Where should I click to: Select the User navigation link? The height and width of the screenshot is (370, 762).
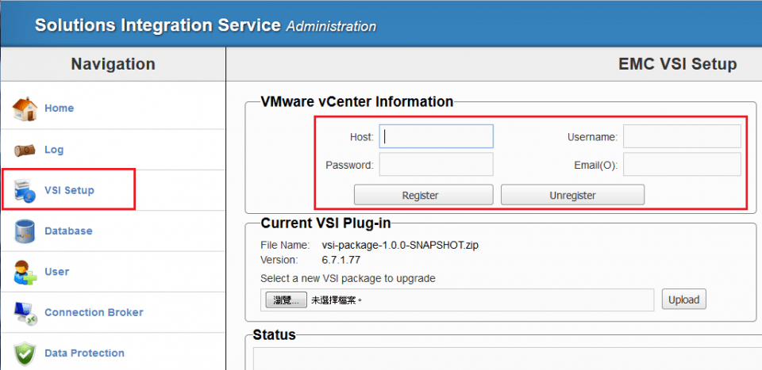tap(57, 272)
